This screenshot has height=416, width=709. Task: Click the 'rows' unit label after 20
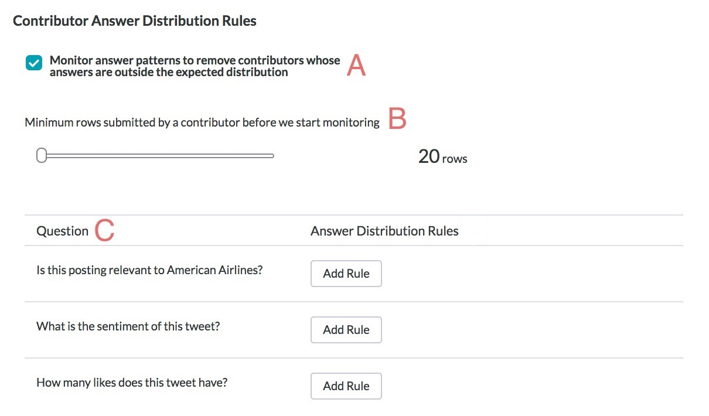click(x=455, y=159)
